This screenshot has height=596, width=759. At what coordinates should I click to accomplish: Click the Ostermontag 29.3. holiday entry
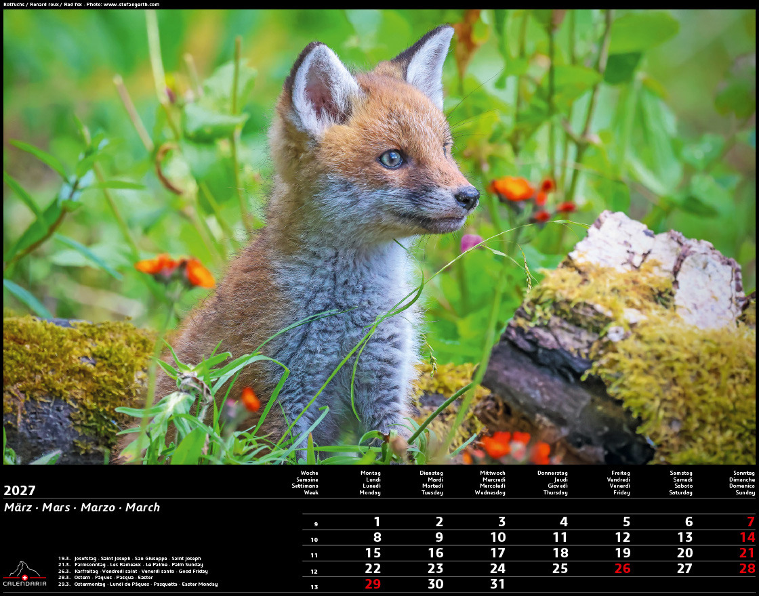(x=138, y=584)
